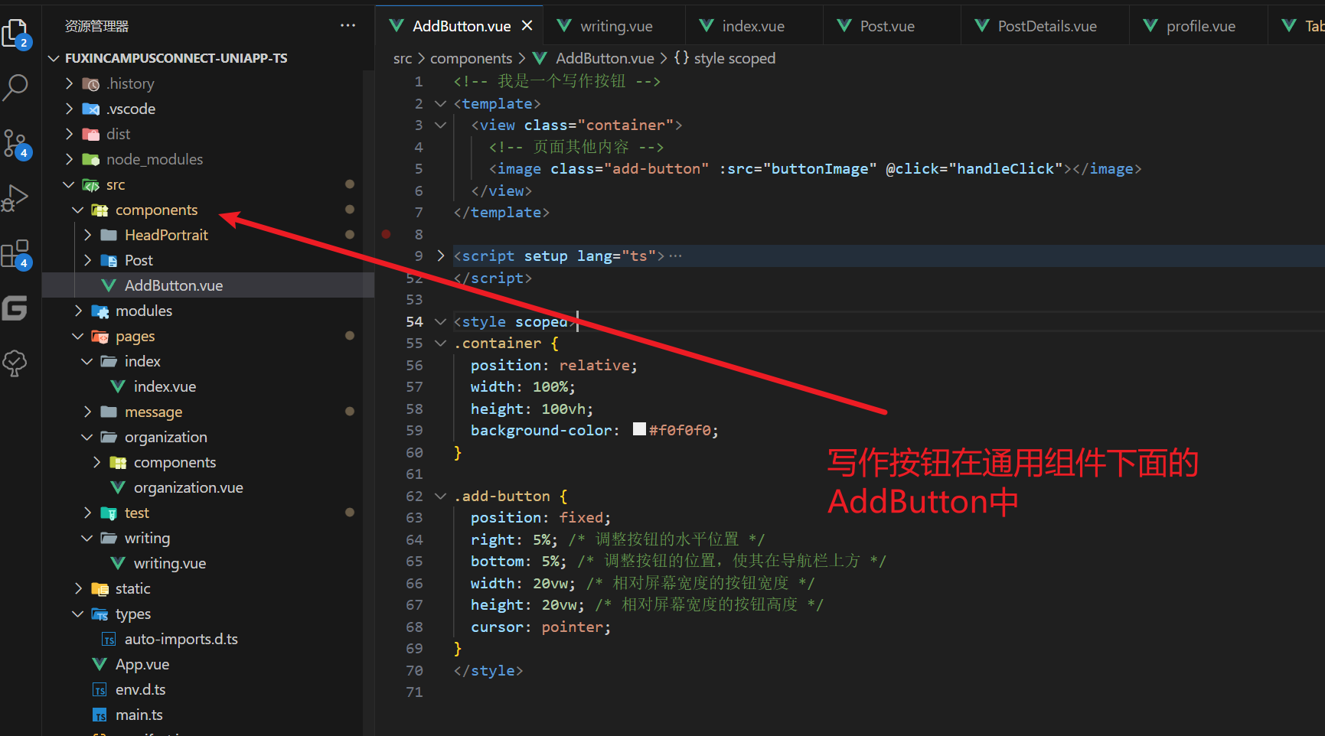
Task: Fold the .container CSS rule
Action: [x=440, y=344]
